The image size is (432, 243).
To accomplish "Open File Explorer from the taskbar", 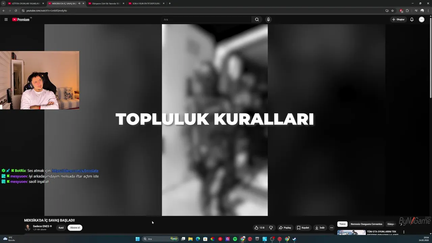I will [190, 239].
